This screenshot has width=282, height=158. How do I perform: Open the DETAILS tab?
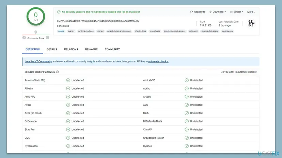52,49
